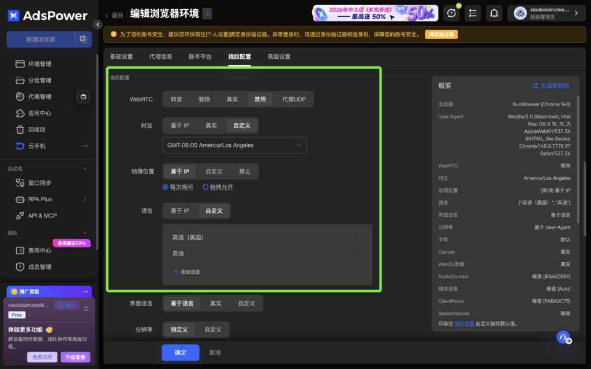591x369 pixels.
Task: Open notifications bell icon
Action: pos(494,14)
